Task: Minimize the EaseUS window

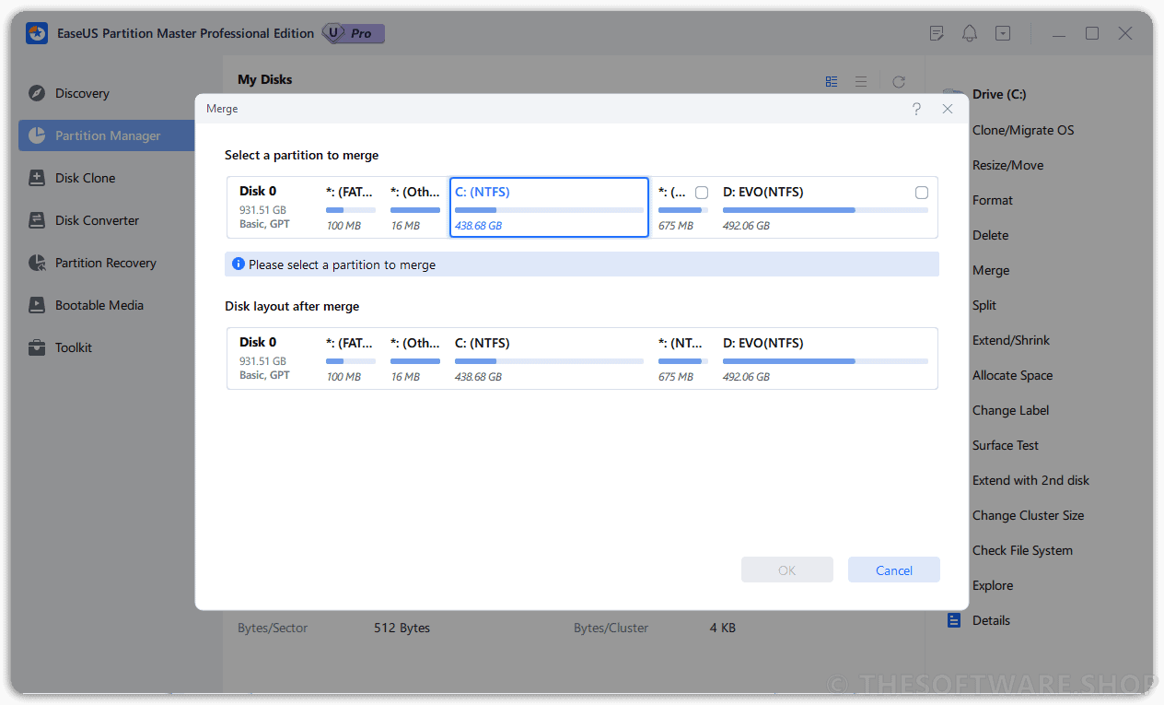Action: (1058, 33)
